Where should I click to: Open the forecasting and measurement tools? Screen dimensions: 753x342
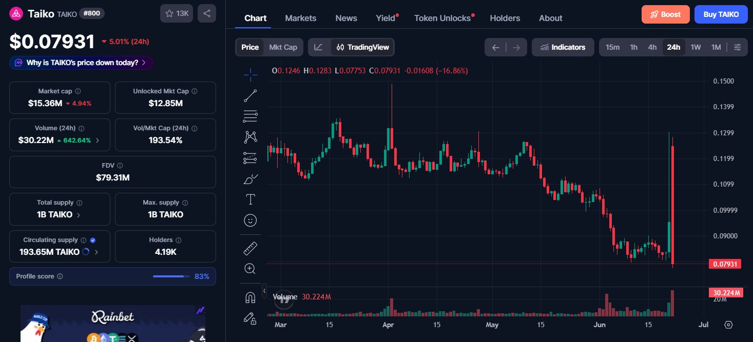coord(250,158)
